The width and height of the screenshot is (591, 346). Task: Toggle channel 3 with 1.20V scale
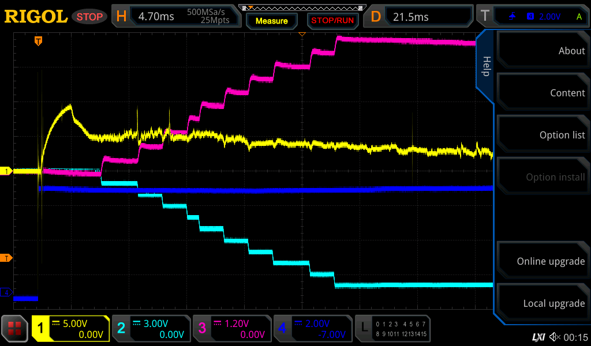click(x=231, y=329)
